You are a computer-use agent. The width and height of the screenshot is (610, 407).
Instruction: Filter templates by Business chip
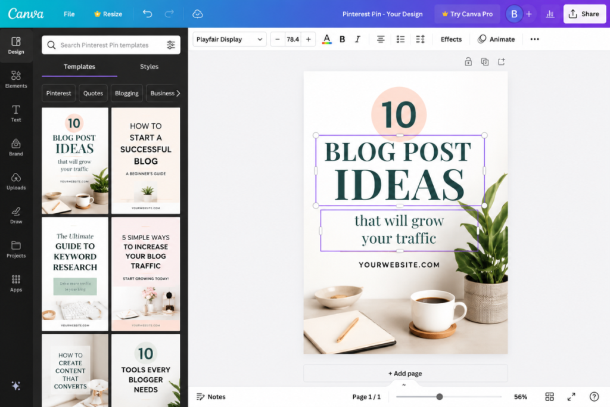(x=162, y=94)
